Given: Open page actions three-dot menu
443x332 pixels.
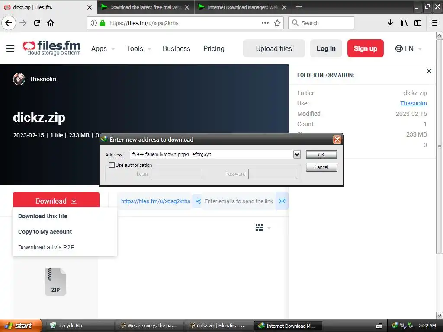Looking at the screenshot, I should [x=265, y=23].
